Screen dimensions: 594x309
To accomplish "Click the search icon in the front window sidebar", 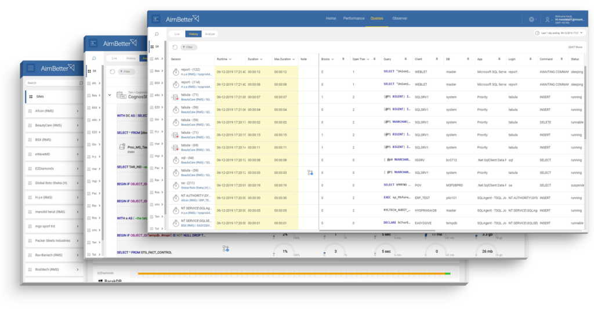I will 157,34.
